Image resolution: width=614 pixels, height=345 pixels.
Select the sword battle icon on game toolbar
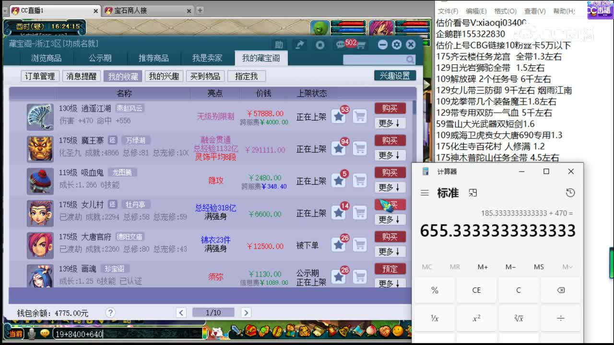click(236, 332)
